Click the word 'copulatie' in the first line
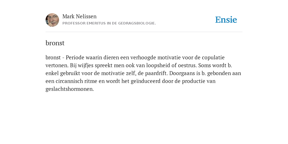This screenshot has height=144, width=288. (213, 58)
